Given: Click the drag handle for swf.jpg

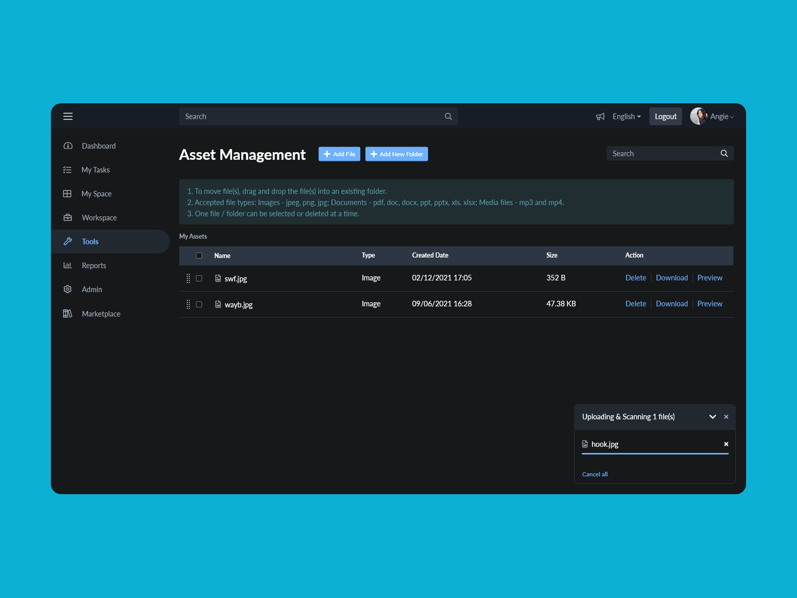Looking at the screenshot, I should [188, 278].
